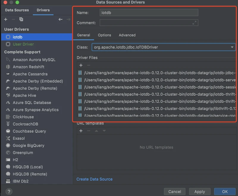Add a driver file with the plus icon

[81, 65]
